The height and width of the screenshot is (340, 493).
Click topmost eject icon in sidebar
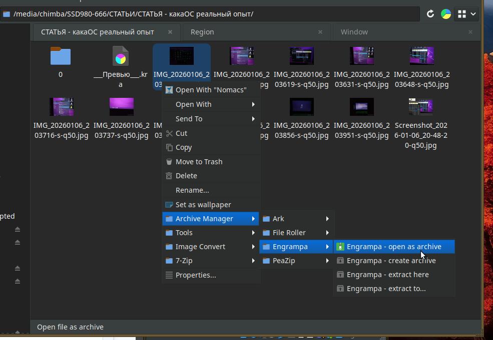coord(18,229)
